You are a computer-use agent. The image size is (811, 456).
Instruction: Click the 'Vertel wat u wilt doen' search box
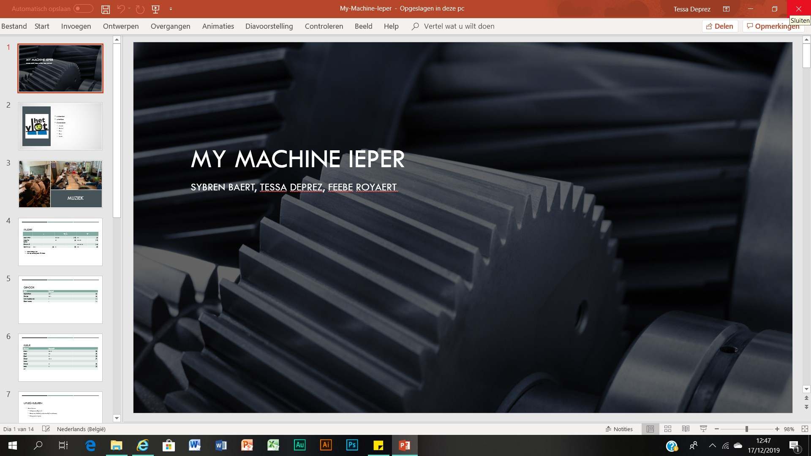pos(453,26)
